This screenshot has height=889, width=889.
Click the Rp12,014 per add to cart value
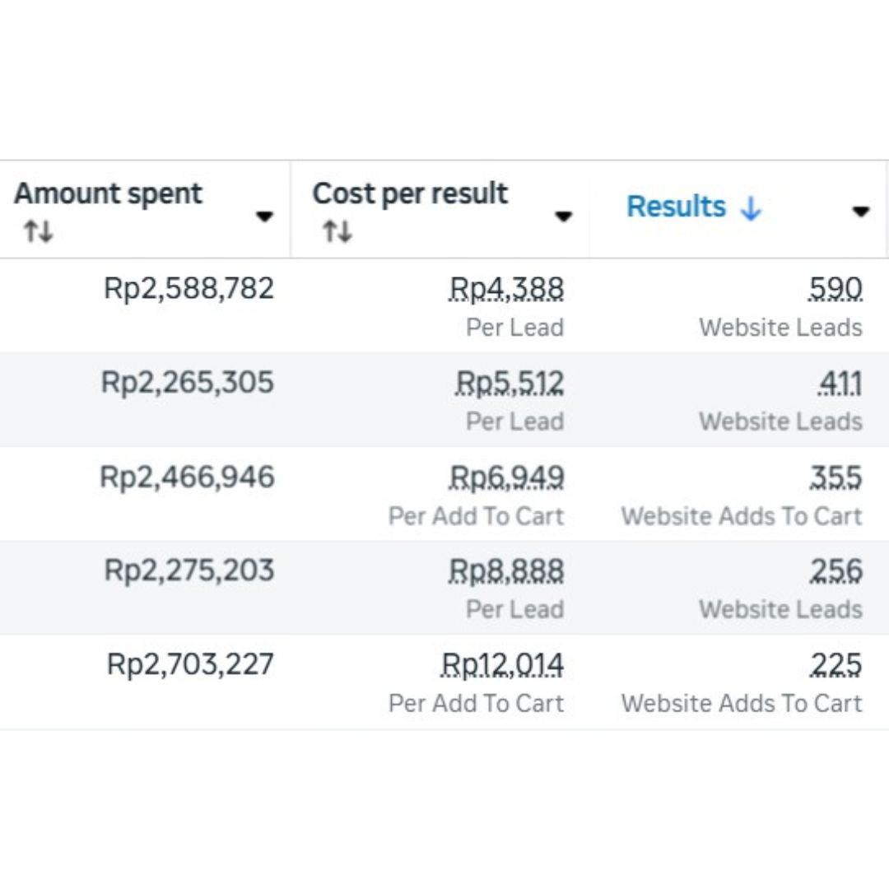pos(502,664)
